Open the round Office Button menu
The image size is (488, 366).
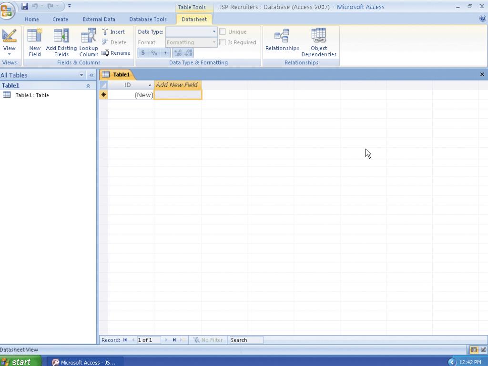[7, 10]
